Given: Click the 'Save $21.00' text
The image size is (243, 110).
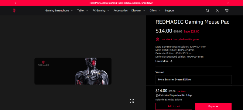Looking at the screenshot, I should (191, 32).
